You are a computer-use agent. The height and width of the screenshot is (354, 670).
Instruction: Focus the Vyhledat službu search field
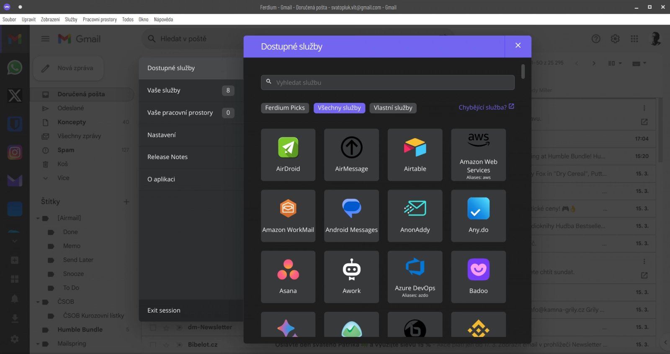pos(388,82)
